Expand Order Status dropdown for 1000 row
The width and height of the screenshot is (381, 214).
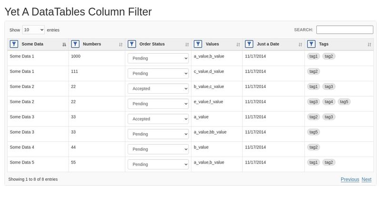(158, 58)
